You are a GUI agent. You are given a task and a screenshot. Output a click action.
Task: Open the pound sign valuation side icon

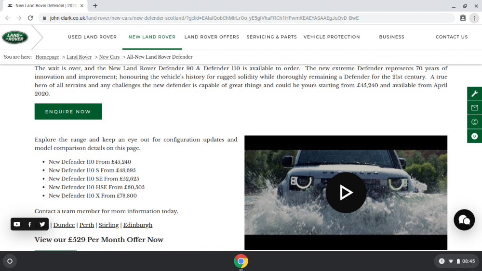tap(474, 122)
